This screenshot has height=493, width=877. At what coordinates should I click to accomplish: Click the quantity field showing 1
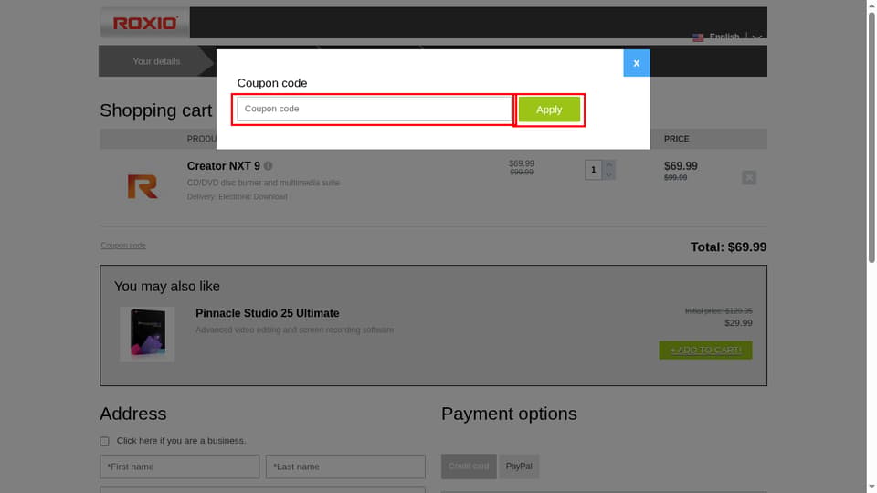[x=594, y=170]
